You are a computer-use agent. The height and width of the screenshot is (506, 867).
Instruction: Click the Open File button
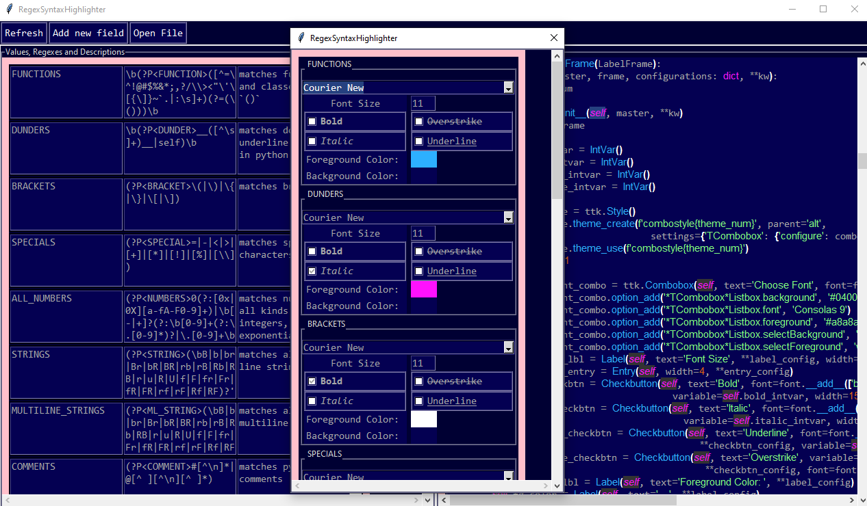pyautogui.click(x=158, y=33)
